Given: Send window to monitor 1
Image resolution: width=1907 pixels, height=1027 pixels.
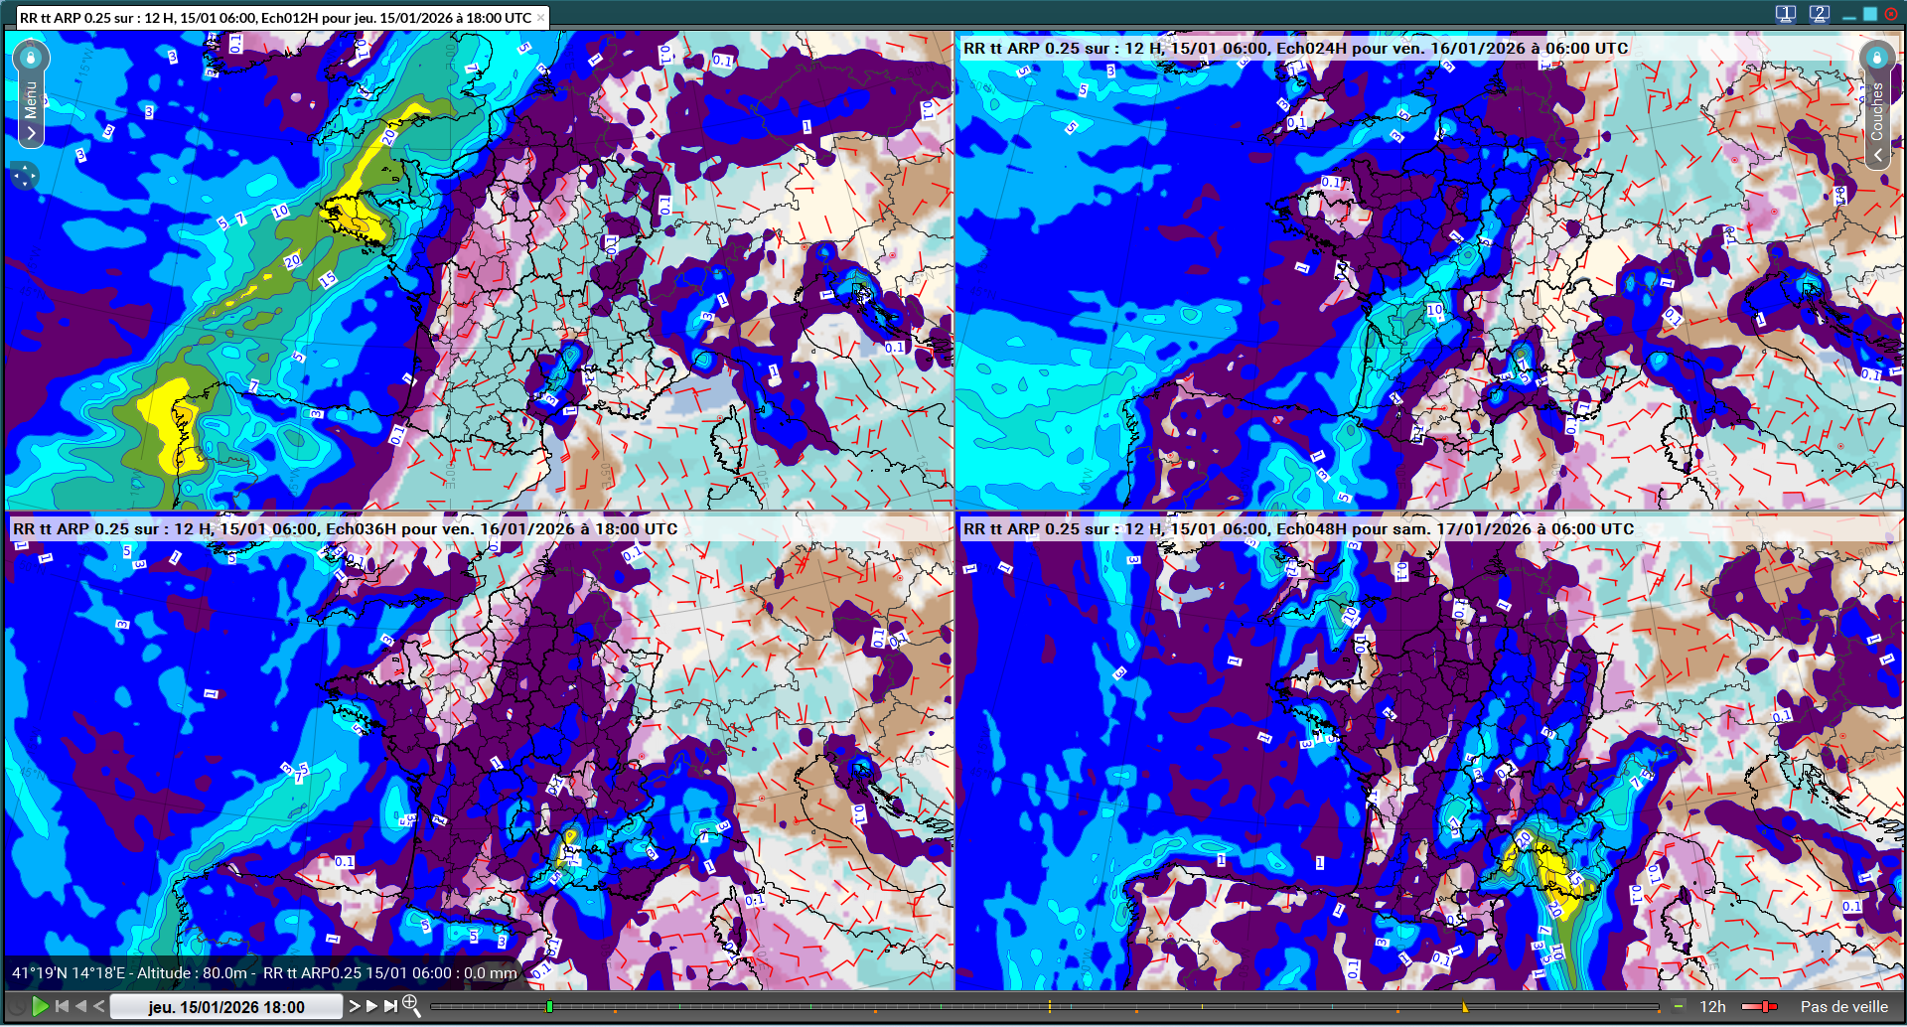Looking at the screenshot, I should [x=1785, y=14].
